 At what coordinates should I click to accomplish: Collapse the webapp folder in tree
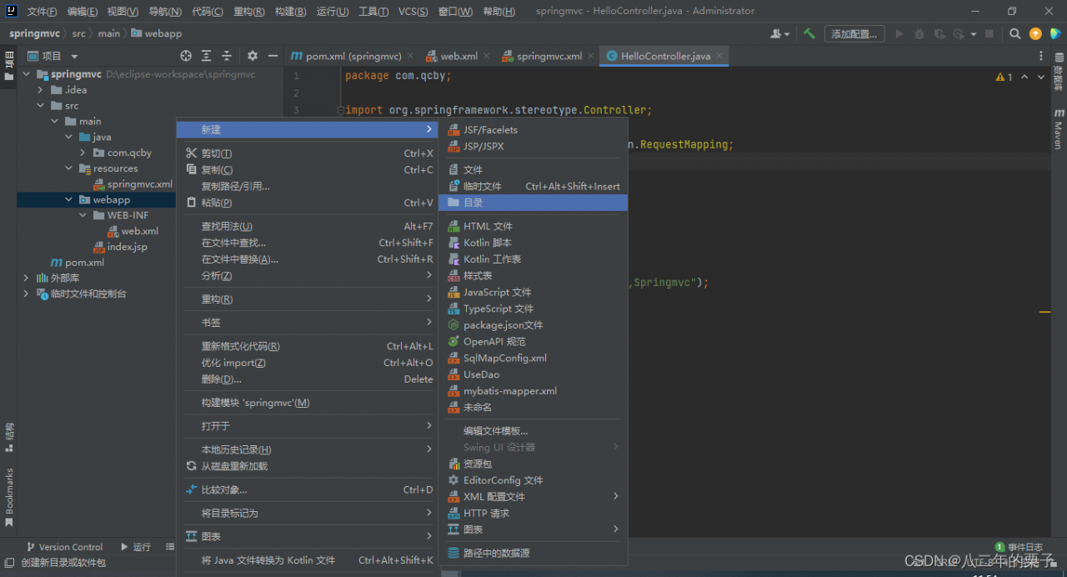(69, 200)
